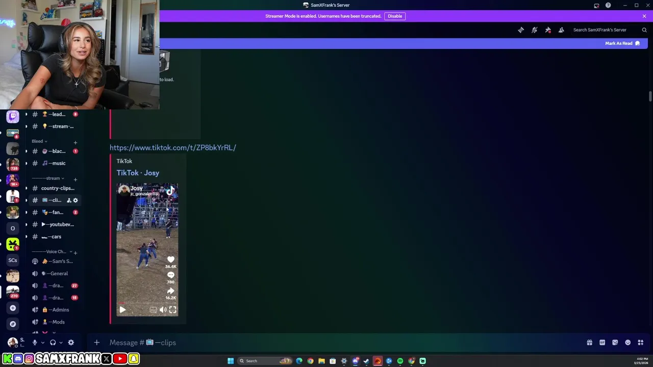Screen dimensions: 653x367
Task: Open Windows Start menu
Action: (x=231, y=361)
